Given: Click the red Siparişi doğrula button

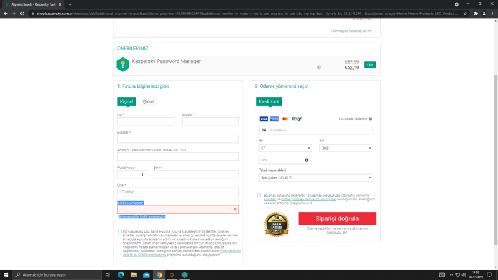Looking at the screenshot, I should click(338, 219).
